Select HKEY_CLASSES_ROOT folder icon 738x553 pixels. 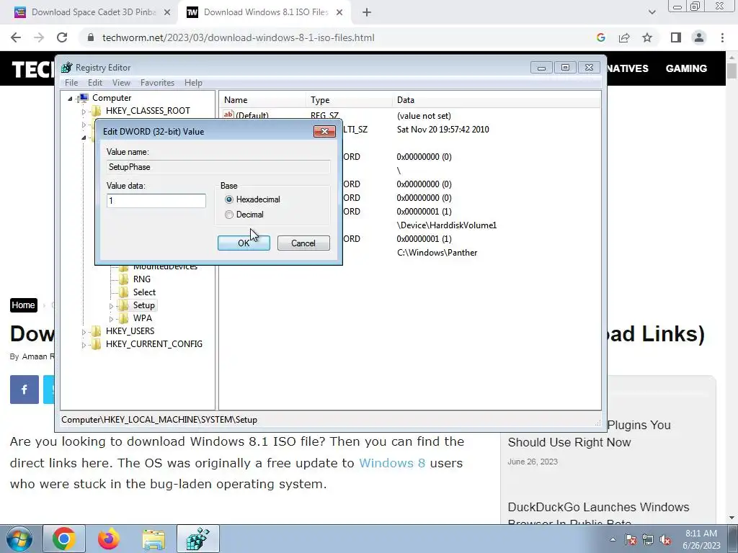coord(96,110)
